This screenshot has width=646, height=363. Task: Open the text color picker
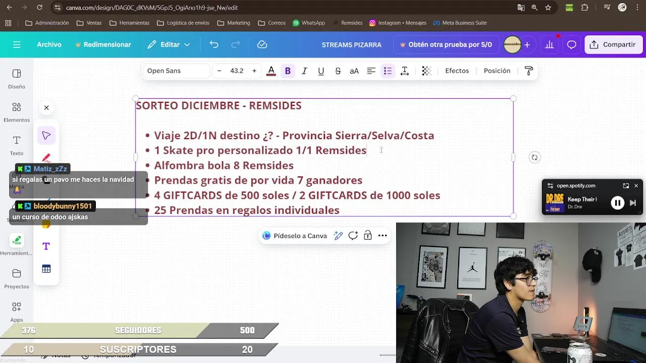click(x=271, y=71)
